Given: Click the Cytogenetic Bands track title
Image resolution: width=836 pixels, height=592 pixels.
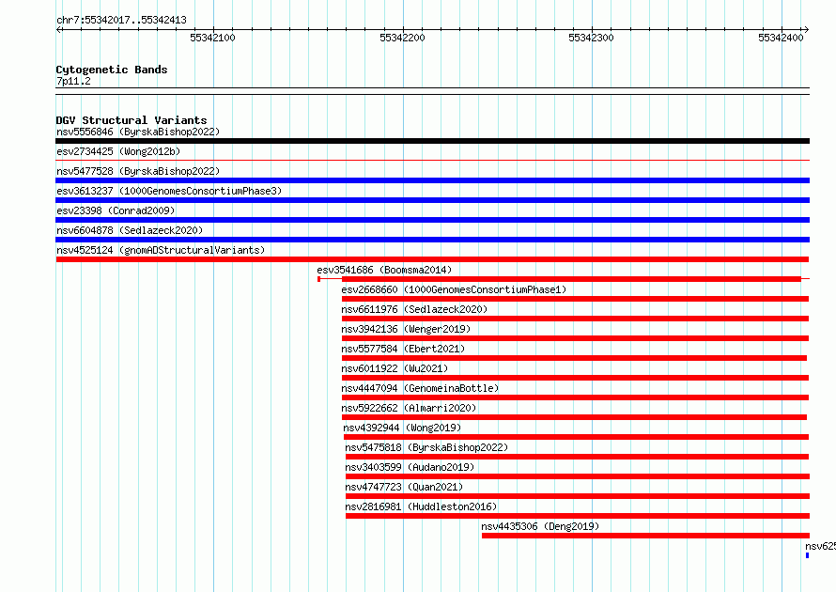Looking at the screenshot, I should click(x=112, y=70).
